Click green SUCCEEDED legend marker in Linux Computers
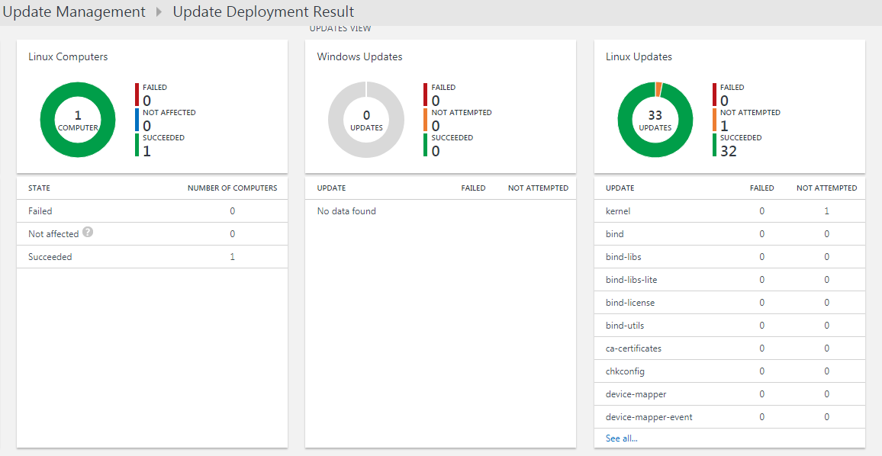The height and width of the screenshot is (456, 882). pos(137,144)
